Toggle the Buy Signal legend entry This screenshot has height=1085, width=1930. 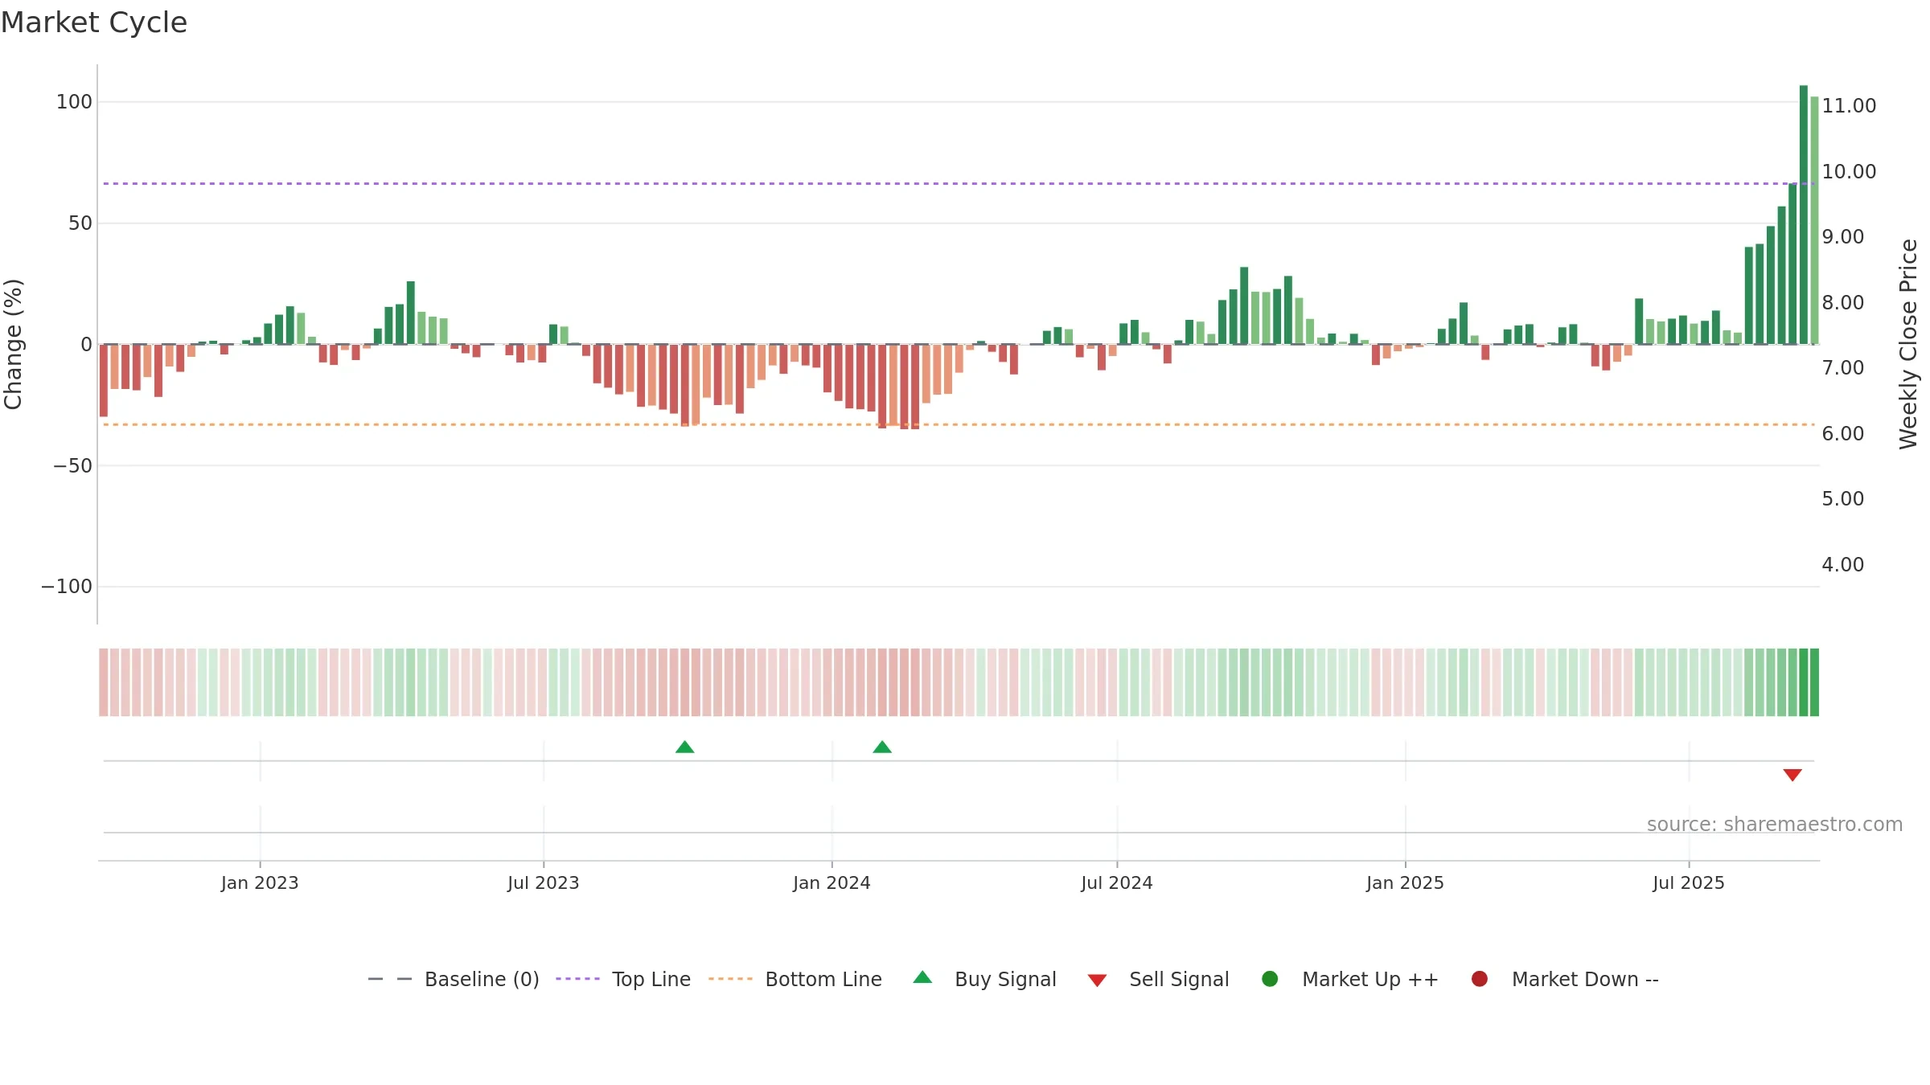coord(985,979)
